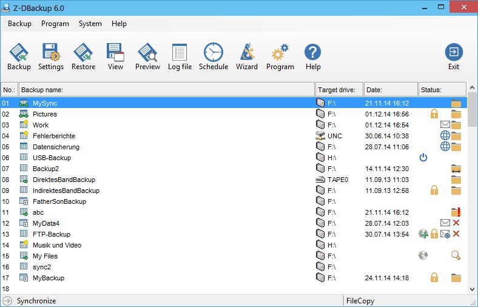Click FileCopy in the status bar
Screen dimensions: 478x307
point(360,301)
